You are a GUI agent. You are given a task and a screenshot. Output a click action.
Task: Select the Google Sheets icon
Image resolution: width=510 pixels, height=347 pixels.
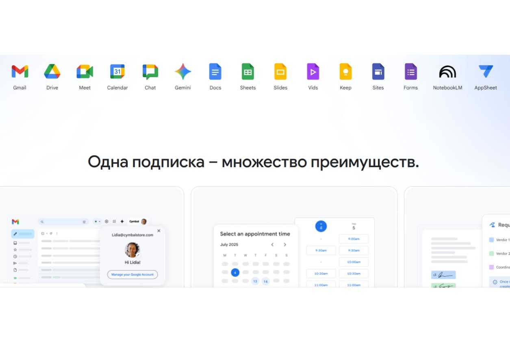click(x=248, y=72)
